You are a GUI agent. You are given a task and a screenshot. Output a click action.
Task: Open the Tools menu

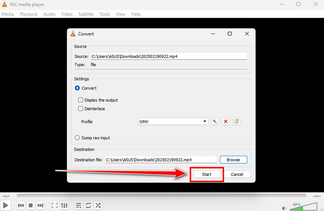[x=104, y=14]
